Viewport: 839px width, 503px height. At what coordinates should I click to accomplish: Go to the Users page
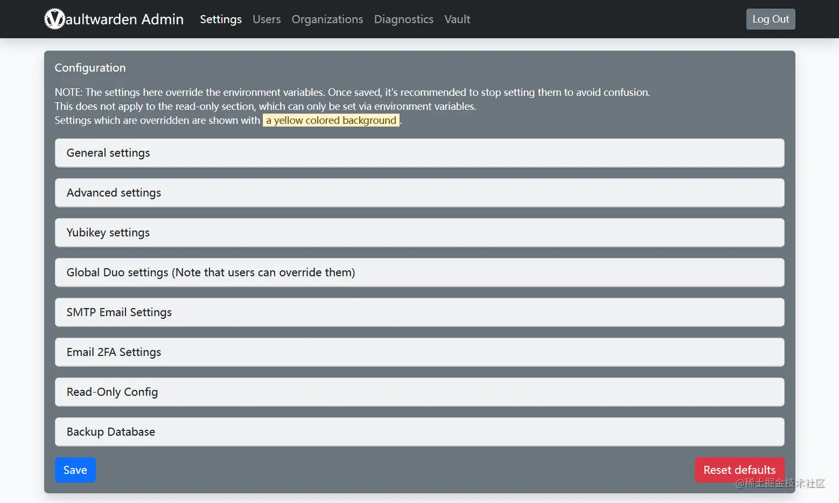click(266, 19)
